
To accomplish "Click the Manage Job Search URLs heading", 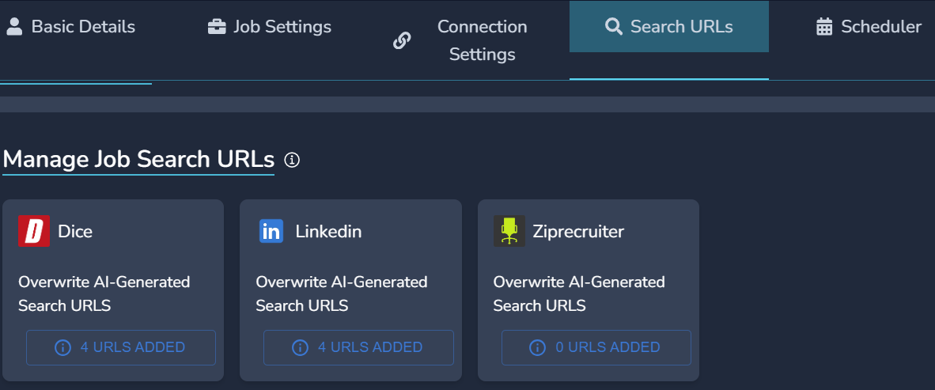I will (x=138, y=160).
